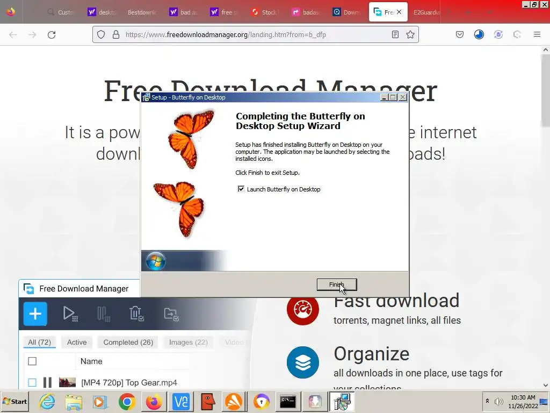Tick the select-all checkbox beside Name
This screenshot has width=550, height=413.
[32, 361]
